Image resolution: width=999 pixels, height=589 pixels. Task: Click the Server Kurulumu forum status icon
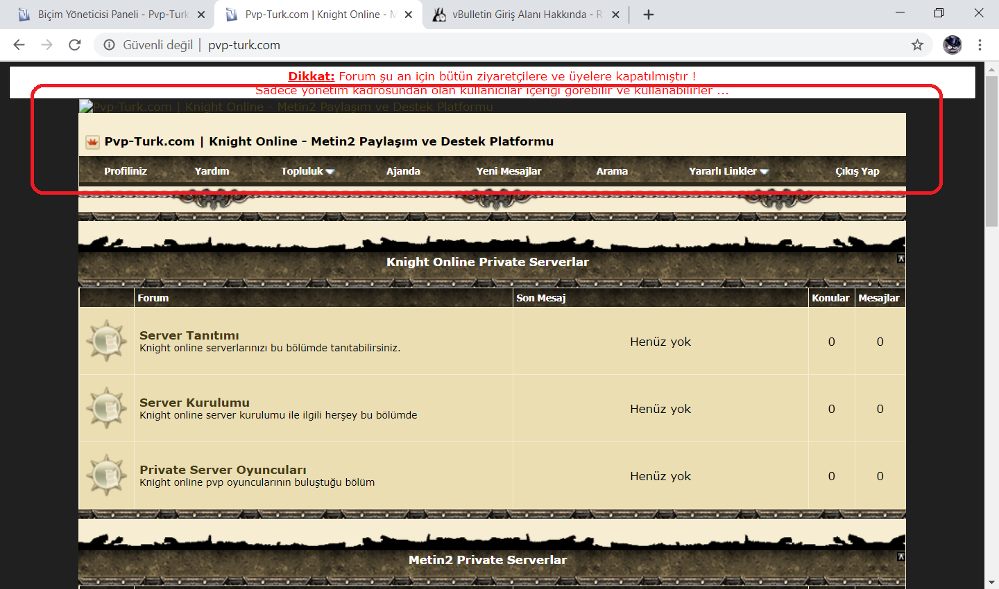[106, 407]
